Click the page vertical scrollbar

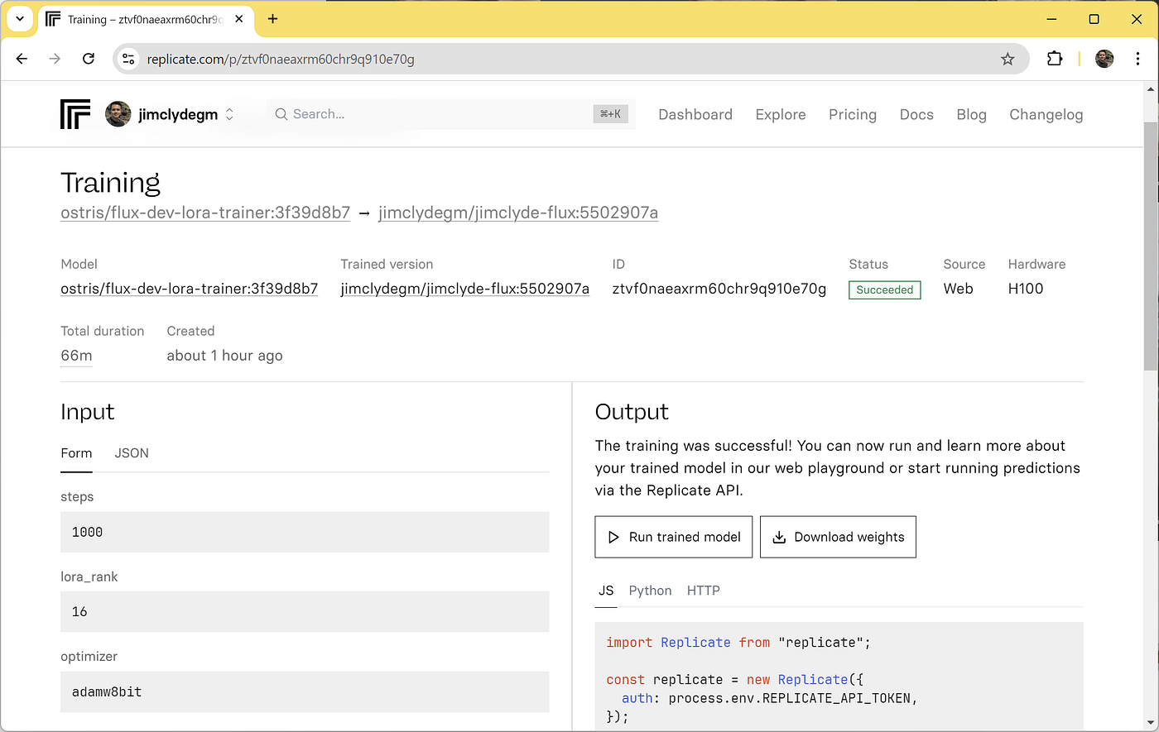tap(1151, 248)
